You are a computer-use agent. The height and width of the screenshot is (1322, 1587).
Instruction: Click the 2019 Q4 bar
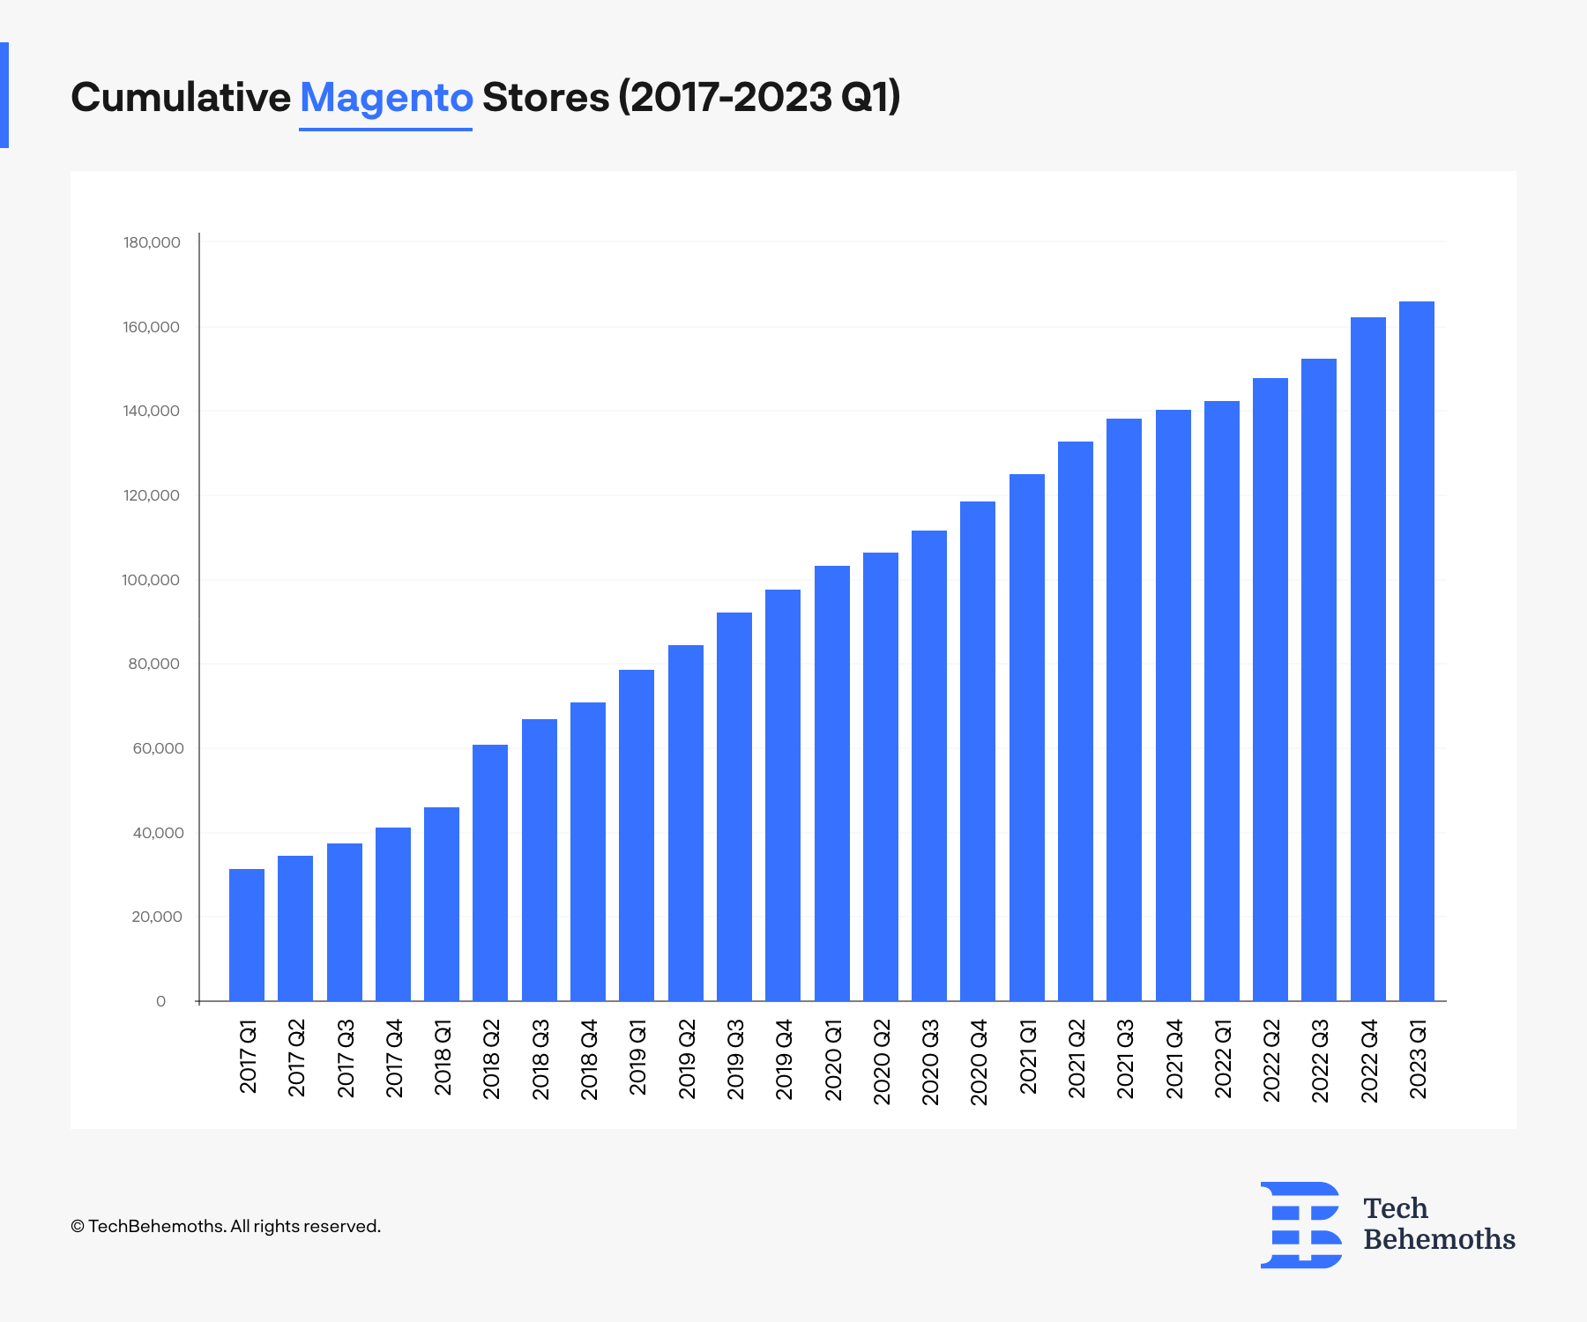[x=783, y=796]
